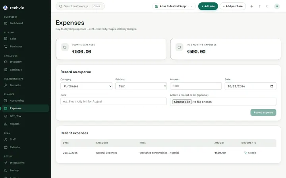Click the Contacts person icon

(x=6, y=85)
